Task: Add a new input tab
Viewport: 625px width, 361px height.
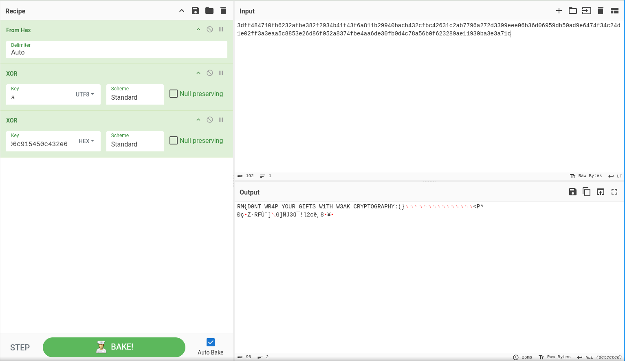Action: pyautogui.click(x=559, y=11)
